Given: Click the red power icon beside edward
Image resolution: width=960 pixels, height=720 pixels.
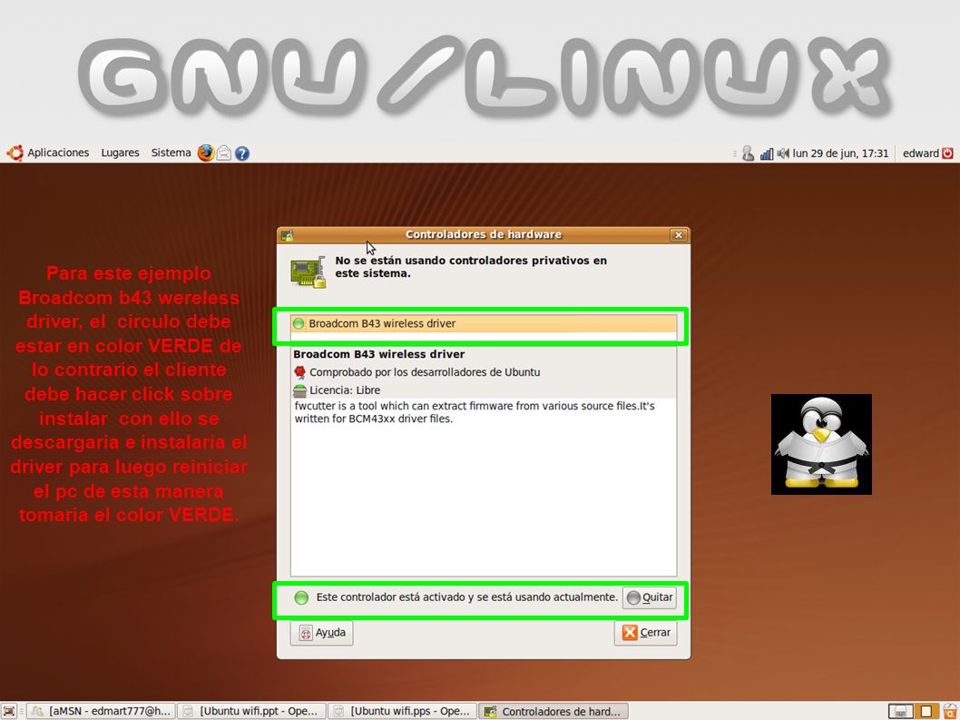Looking at the screenshot, I should (x=948, y=153).
